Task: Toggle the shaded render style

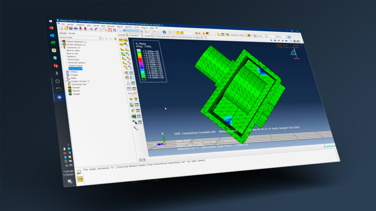Action: [x=178, y=32]
